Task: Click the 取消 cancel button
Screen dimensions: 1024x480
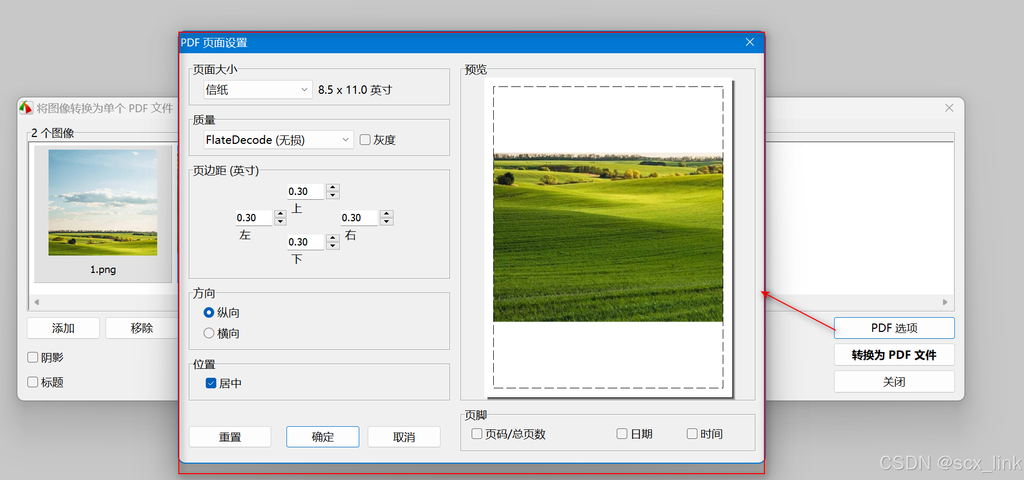Action: (x=404, y=437)
